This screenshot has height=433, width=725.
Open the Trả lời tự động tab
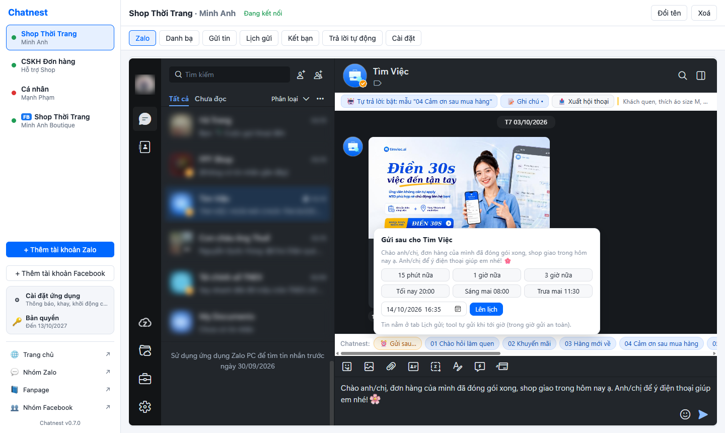tap(352, 38)
